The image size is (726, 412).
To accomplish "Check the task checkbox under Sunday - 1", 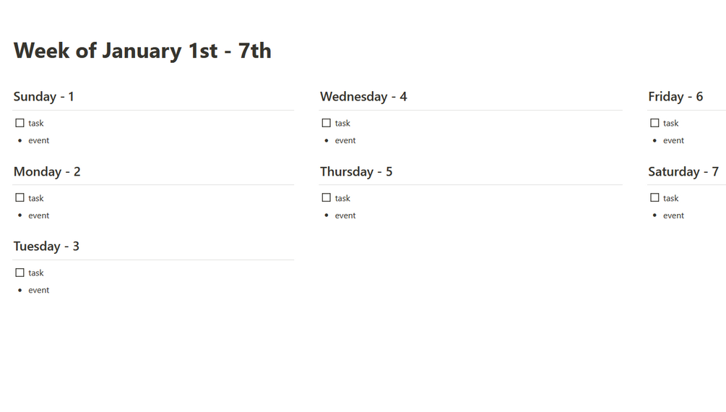I will coord(20,123).
